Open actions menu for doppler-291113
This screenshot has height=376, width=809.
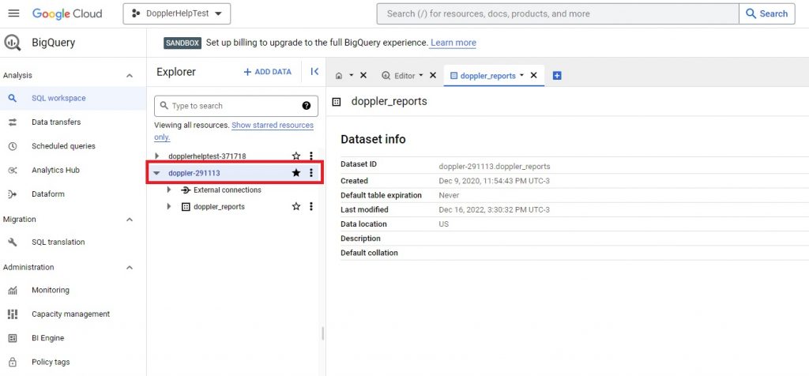pyautogui.click(x=311, y=173)
